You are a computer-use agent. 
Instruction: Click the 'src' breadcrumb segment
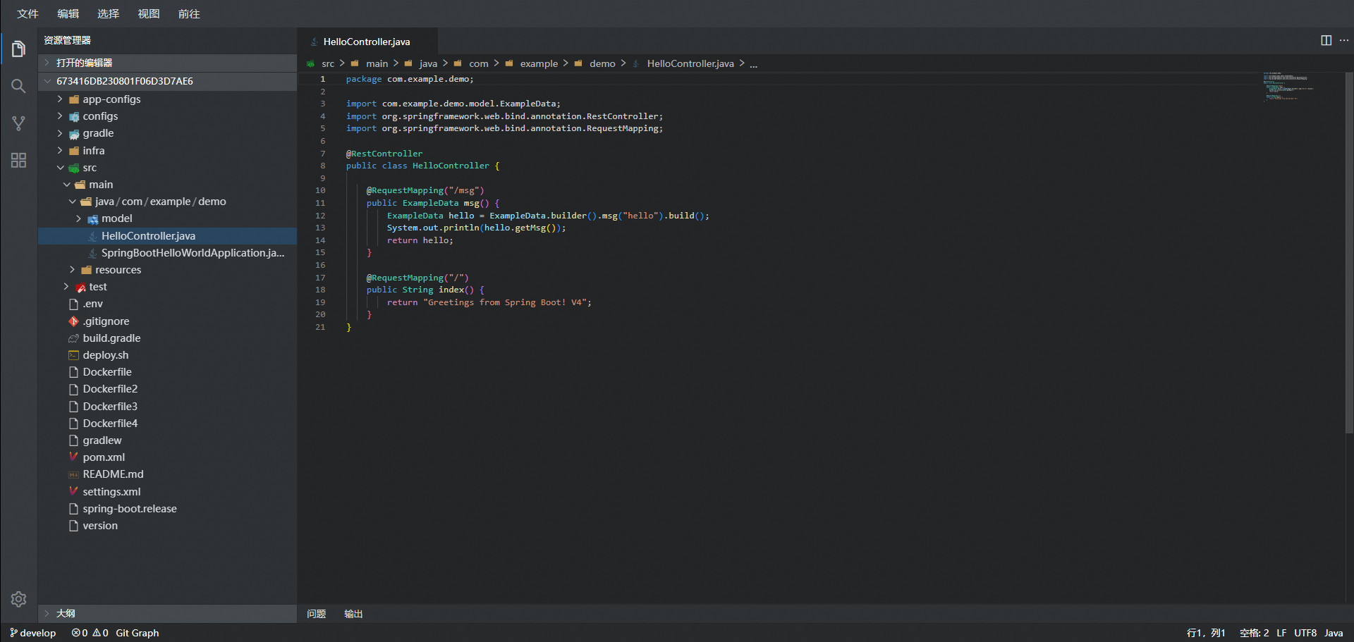coord(328,63)
